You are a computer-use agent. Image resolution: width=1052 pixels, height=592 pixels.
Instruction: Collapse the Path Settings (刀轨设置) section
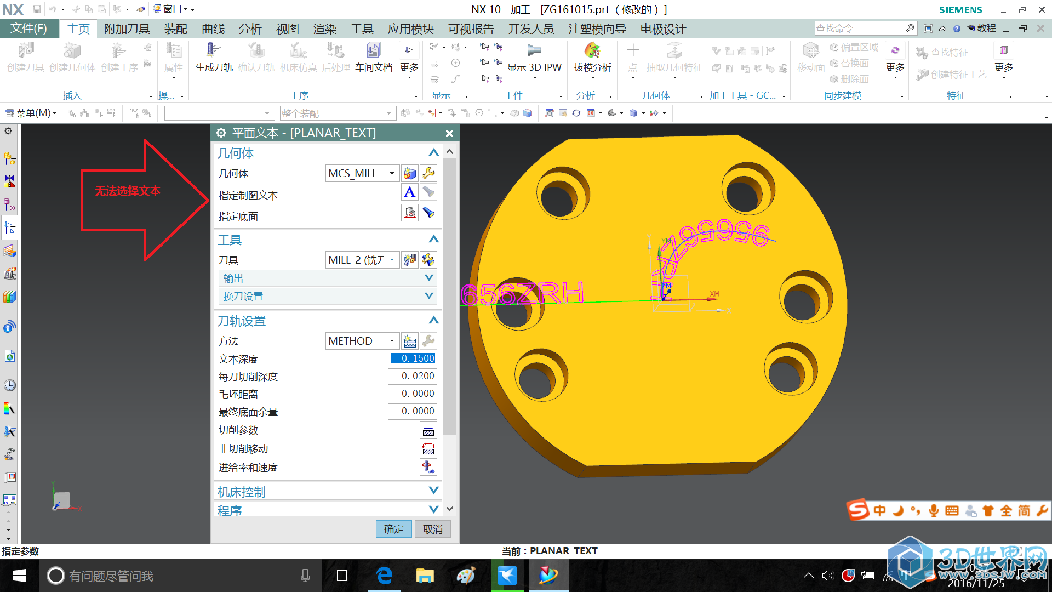click(x=433, y=321)
